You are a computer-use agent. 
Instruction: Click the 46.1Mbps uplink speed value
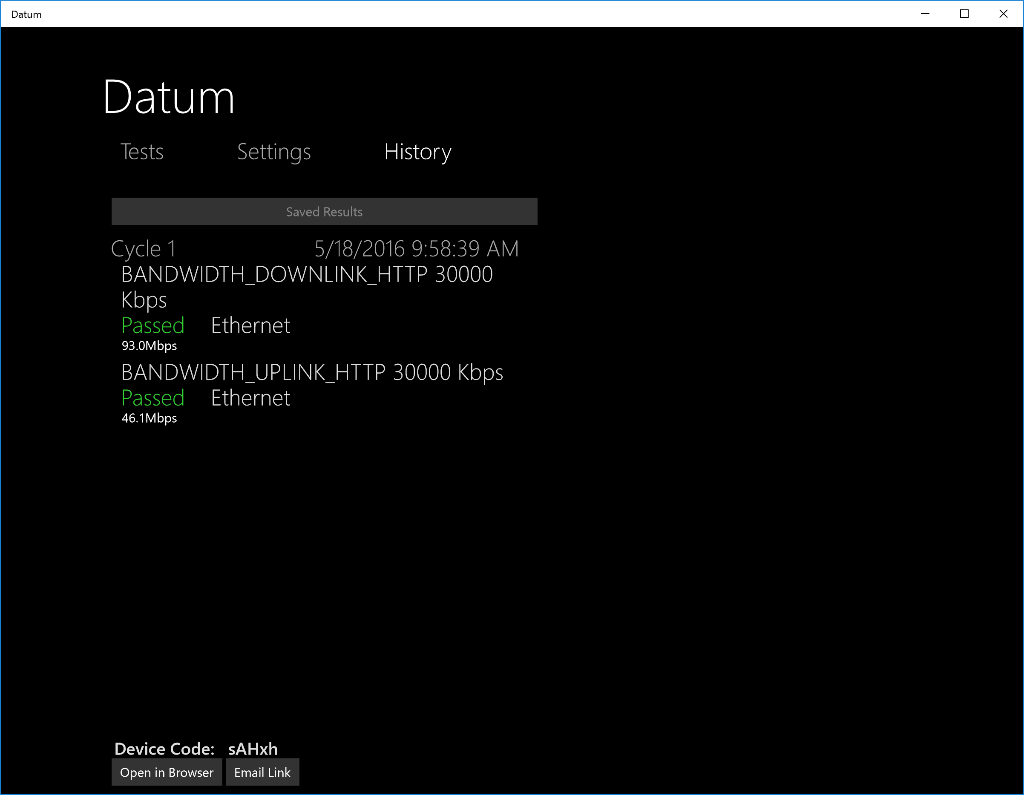click(x=149, y=418)
